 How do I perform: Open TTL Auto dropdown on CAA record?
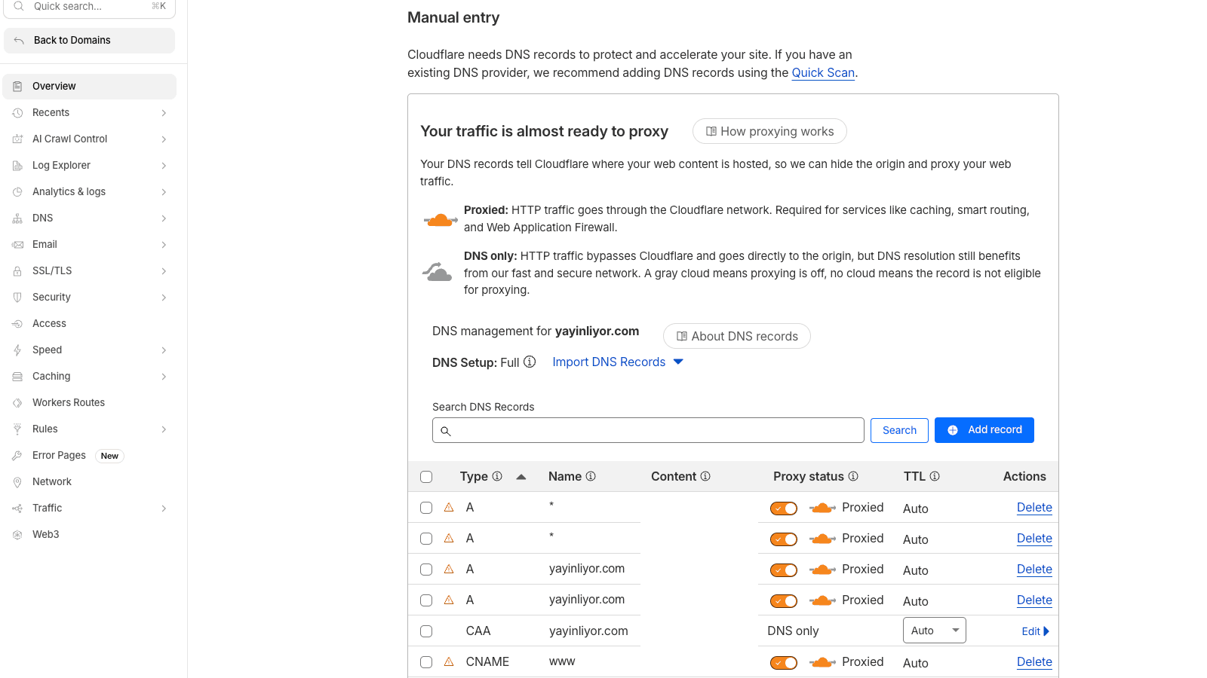(934, 631)
